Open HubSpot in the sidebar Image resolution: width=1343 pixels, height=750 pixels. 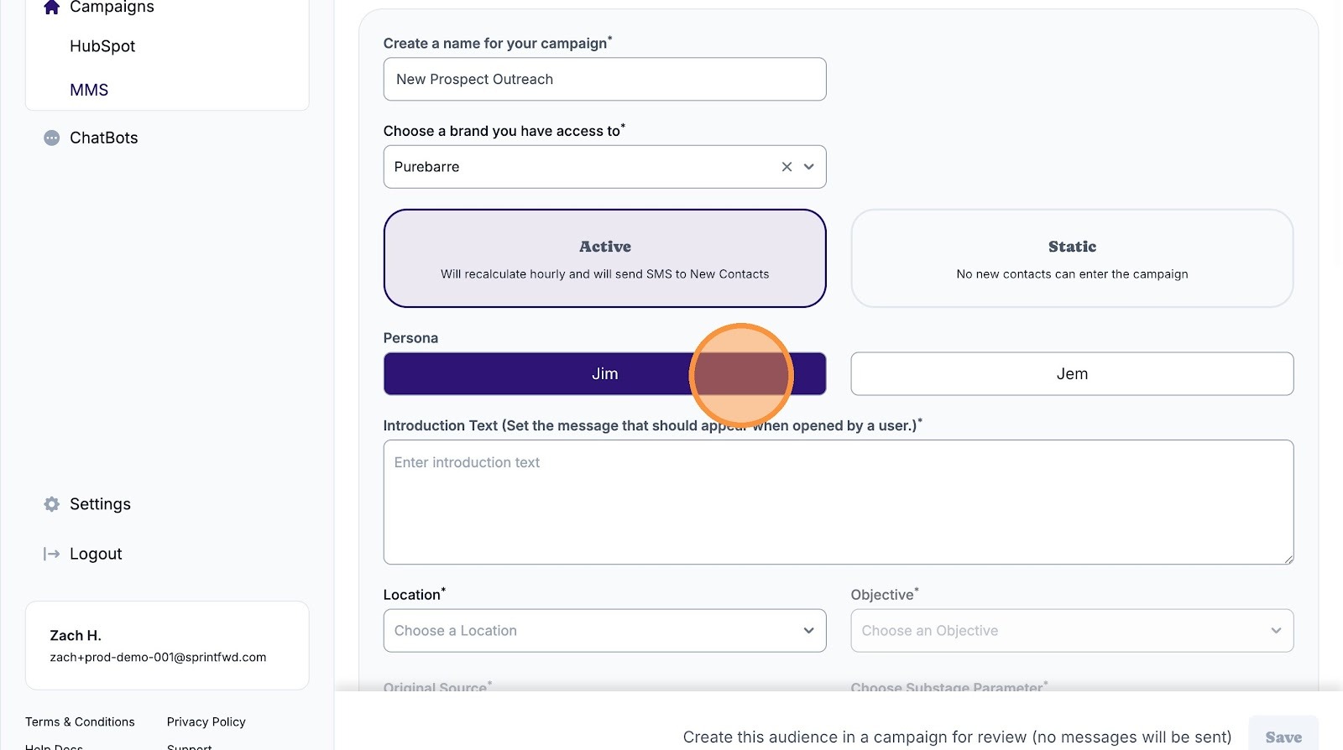(102, 46)
